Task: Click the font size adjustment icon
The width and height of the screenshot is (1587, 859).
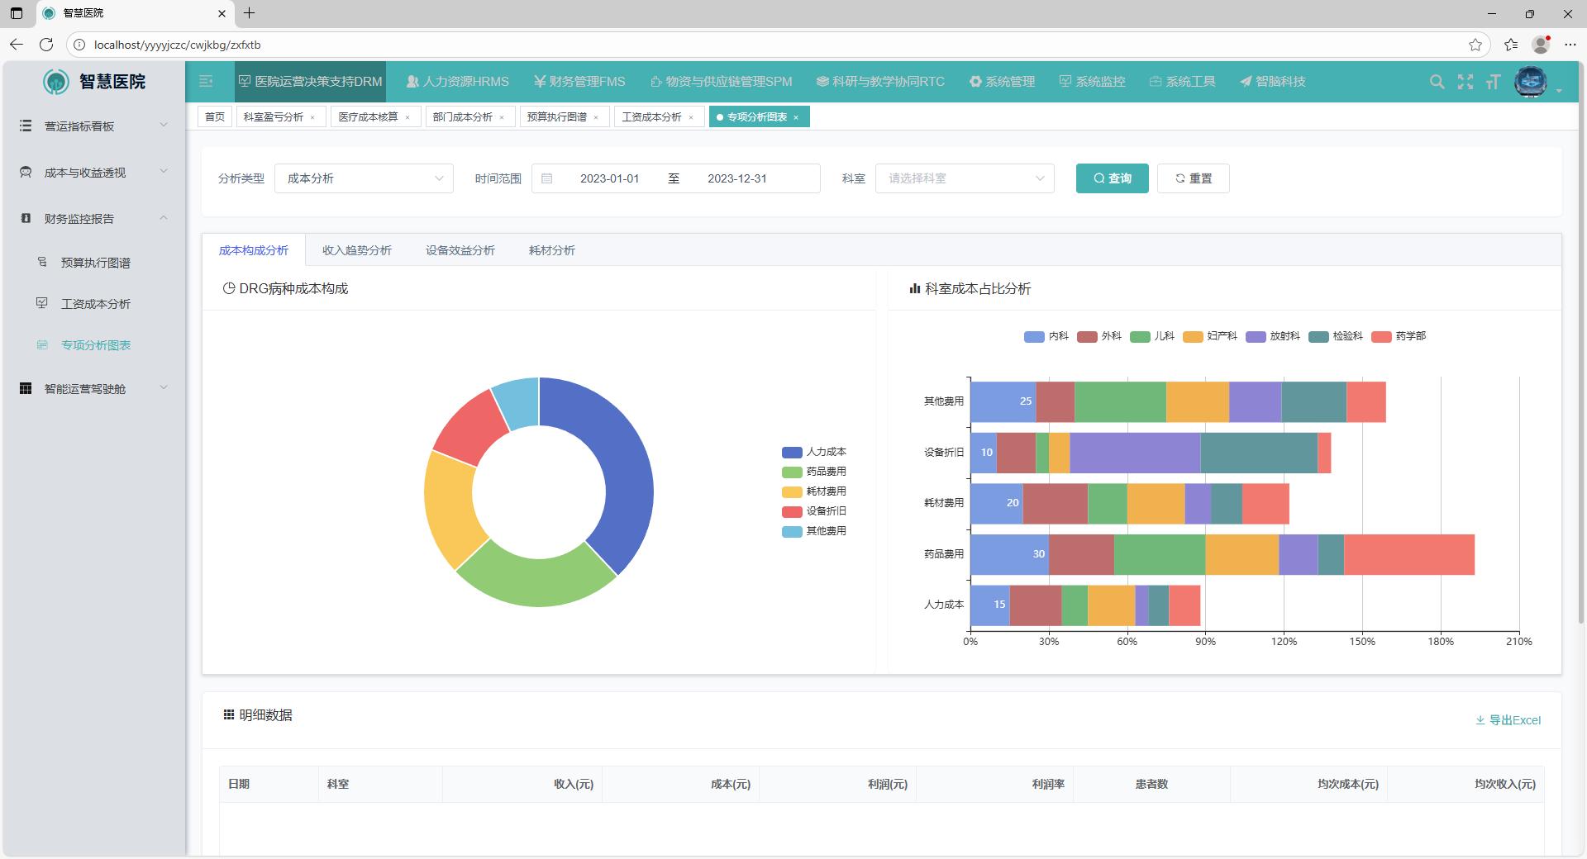Action: 1493,82
